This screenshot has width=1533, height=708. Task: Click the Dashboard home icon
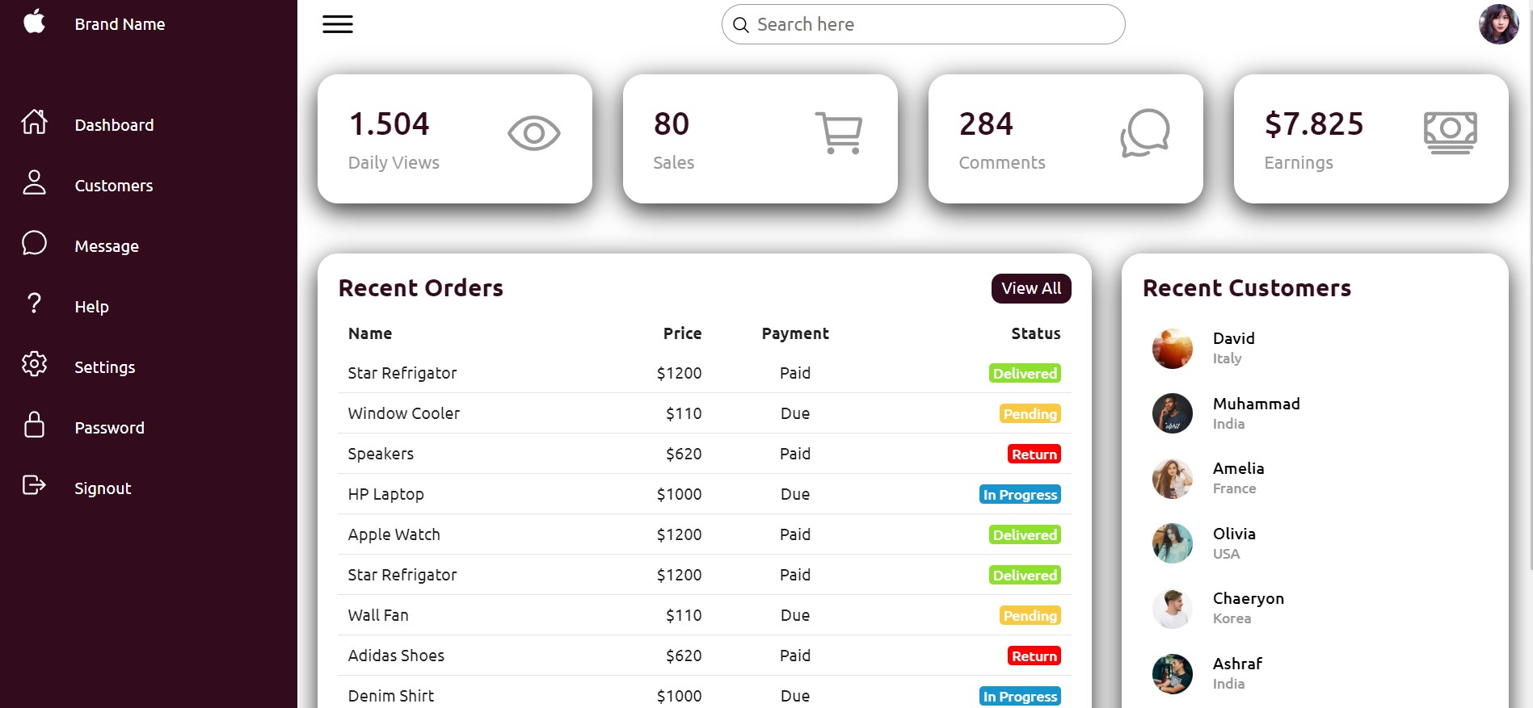tap(34, 122)
